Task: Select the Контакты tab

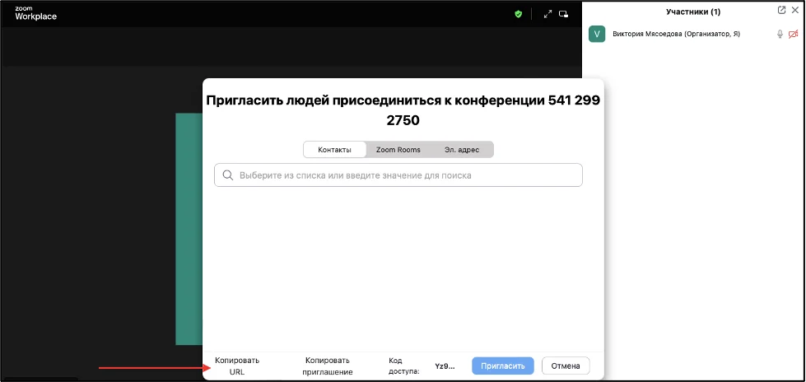Action: (x=334, y=150)
